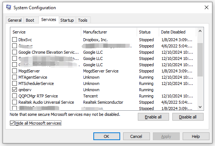Viewport: 215px width, 146px height.
Task: Click the scroll down arrow in services list
Action: 200,107
